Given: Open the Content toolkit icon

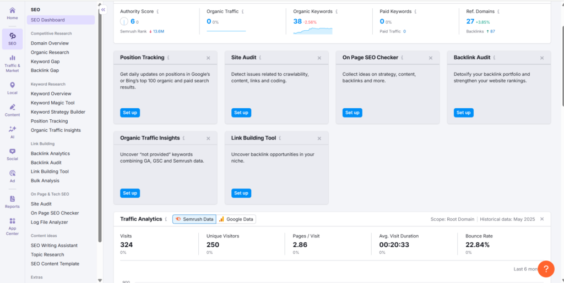Looking at the screenshot, I should (x=12, y=110).
